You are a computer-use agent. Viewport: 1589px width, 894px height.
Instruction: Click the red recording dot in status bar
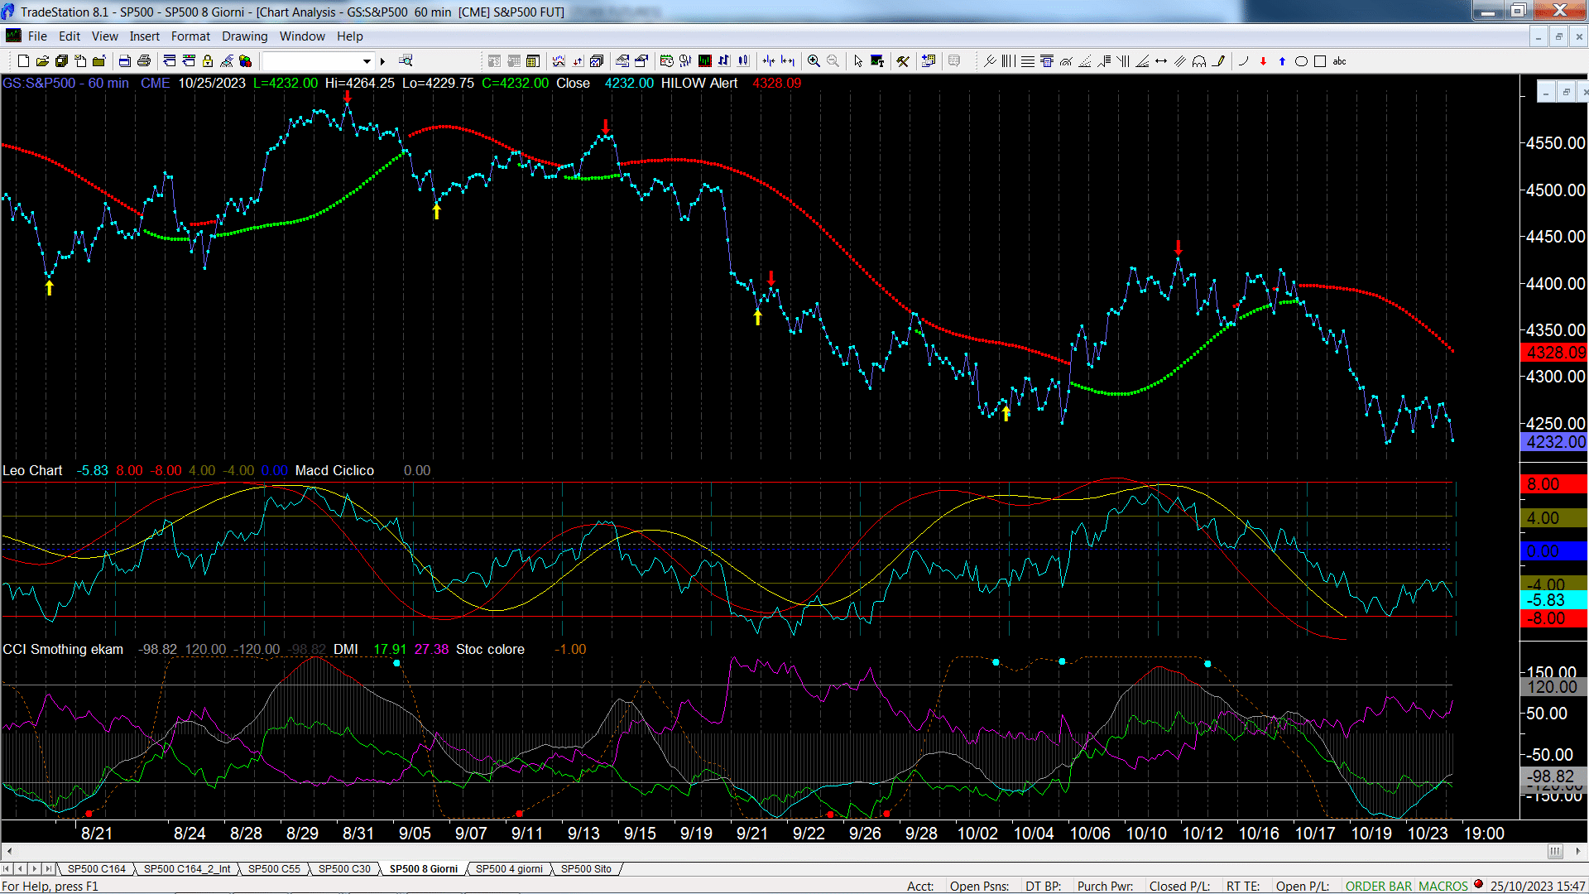point(1478,885)
